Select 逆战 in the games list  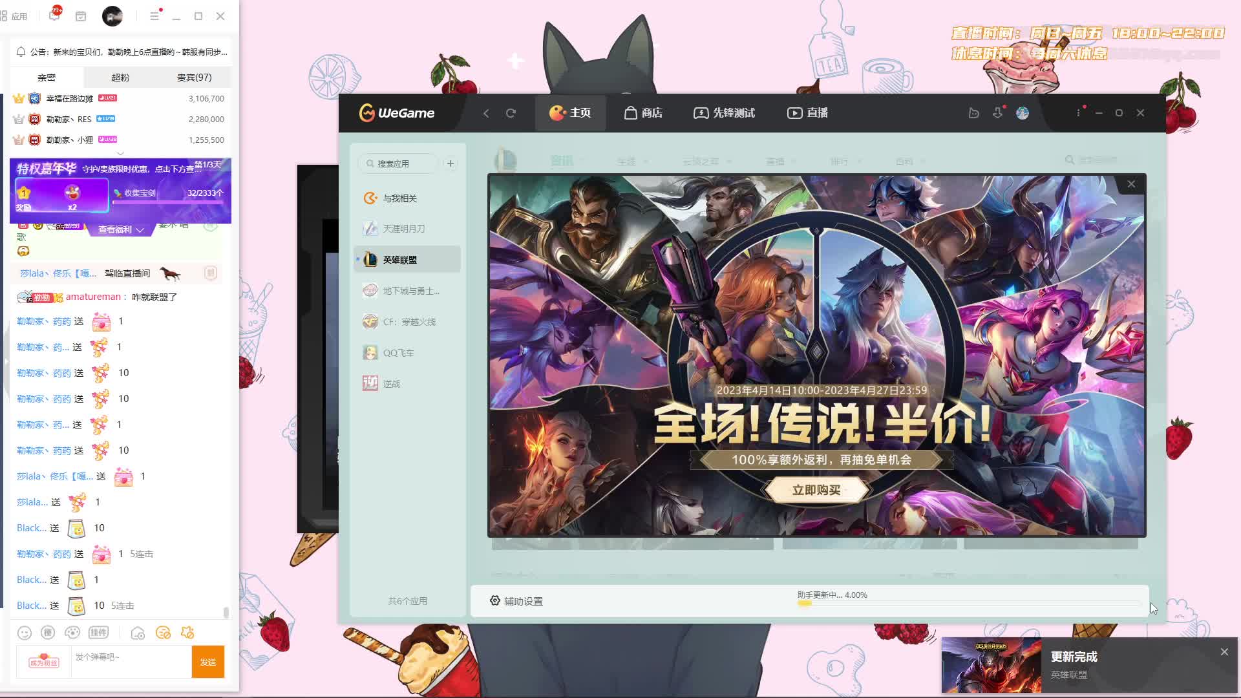(407, 384)
